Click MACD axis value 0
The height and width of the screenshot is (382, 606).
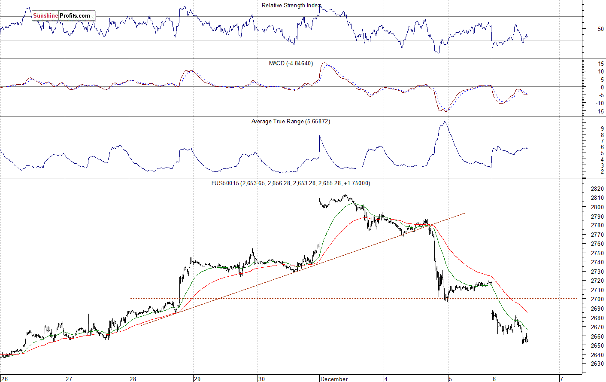tap(602, 87)
